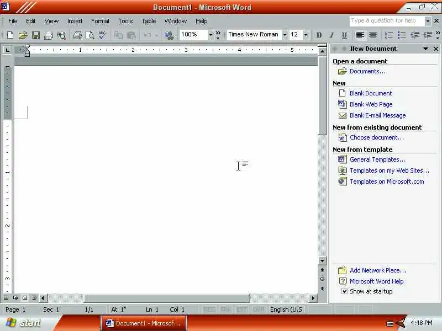Click the Blank Document link
This screenshot has width=442, height=331.
[x=371, y=93]
